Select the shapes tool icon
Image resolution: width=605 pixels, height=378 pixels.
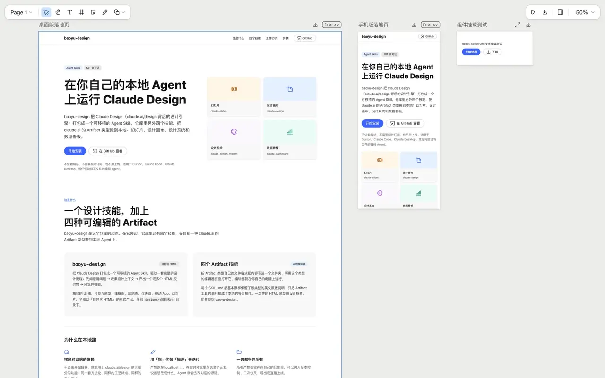tap(117, 12)
